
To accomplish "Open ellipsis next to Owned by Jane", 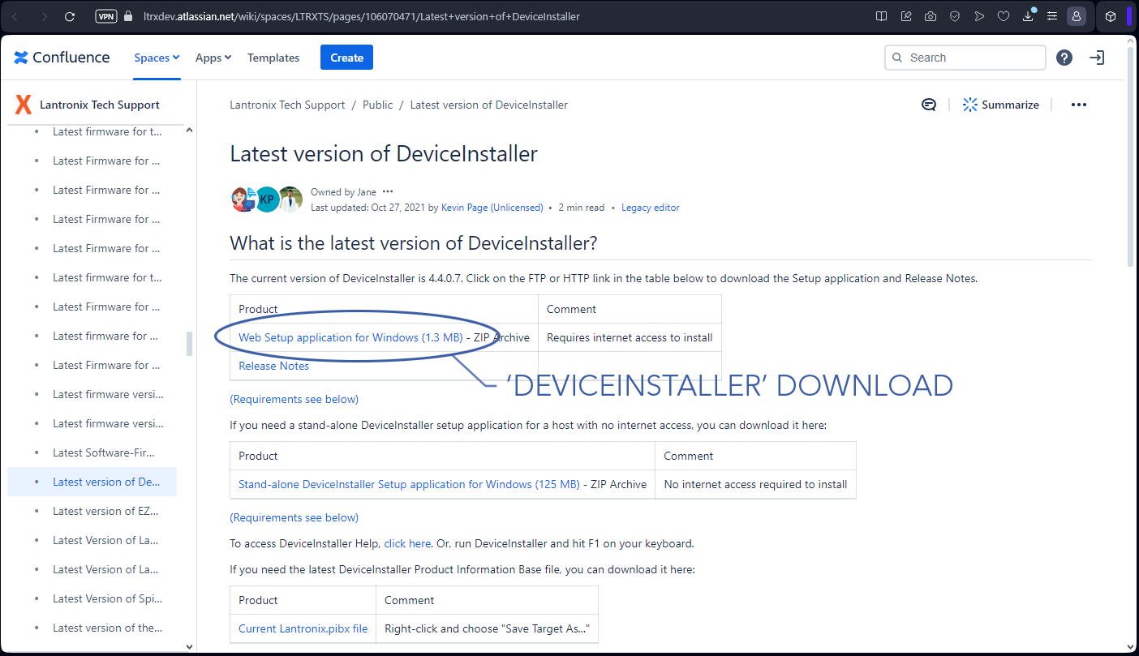I will click(387, 192).
